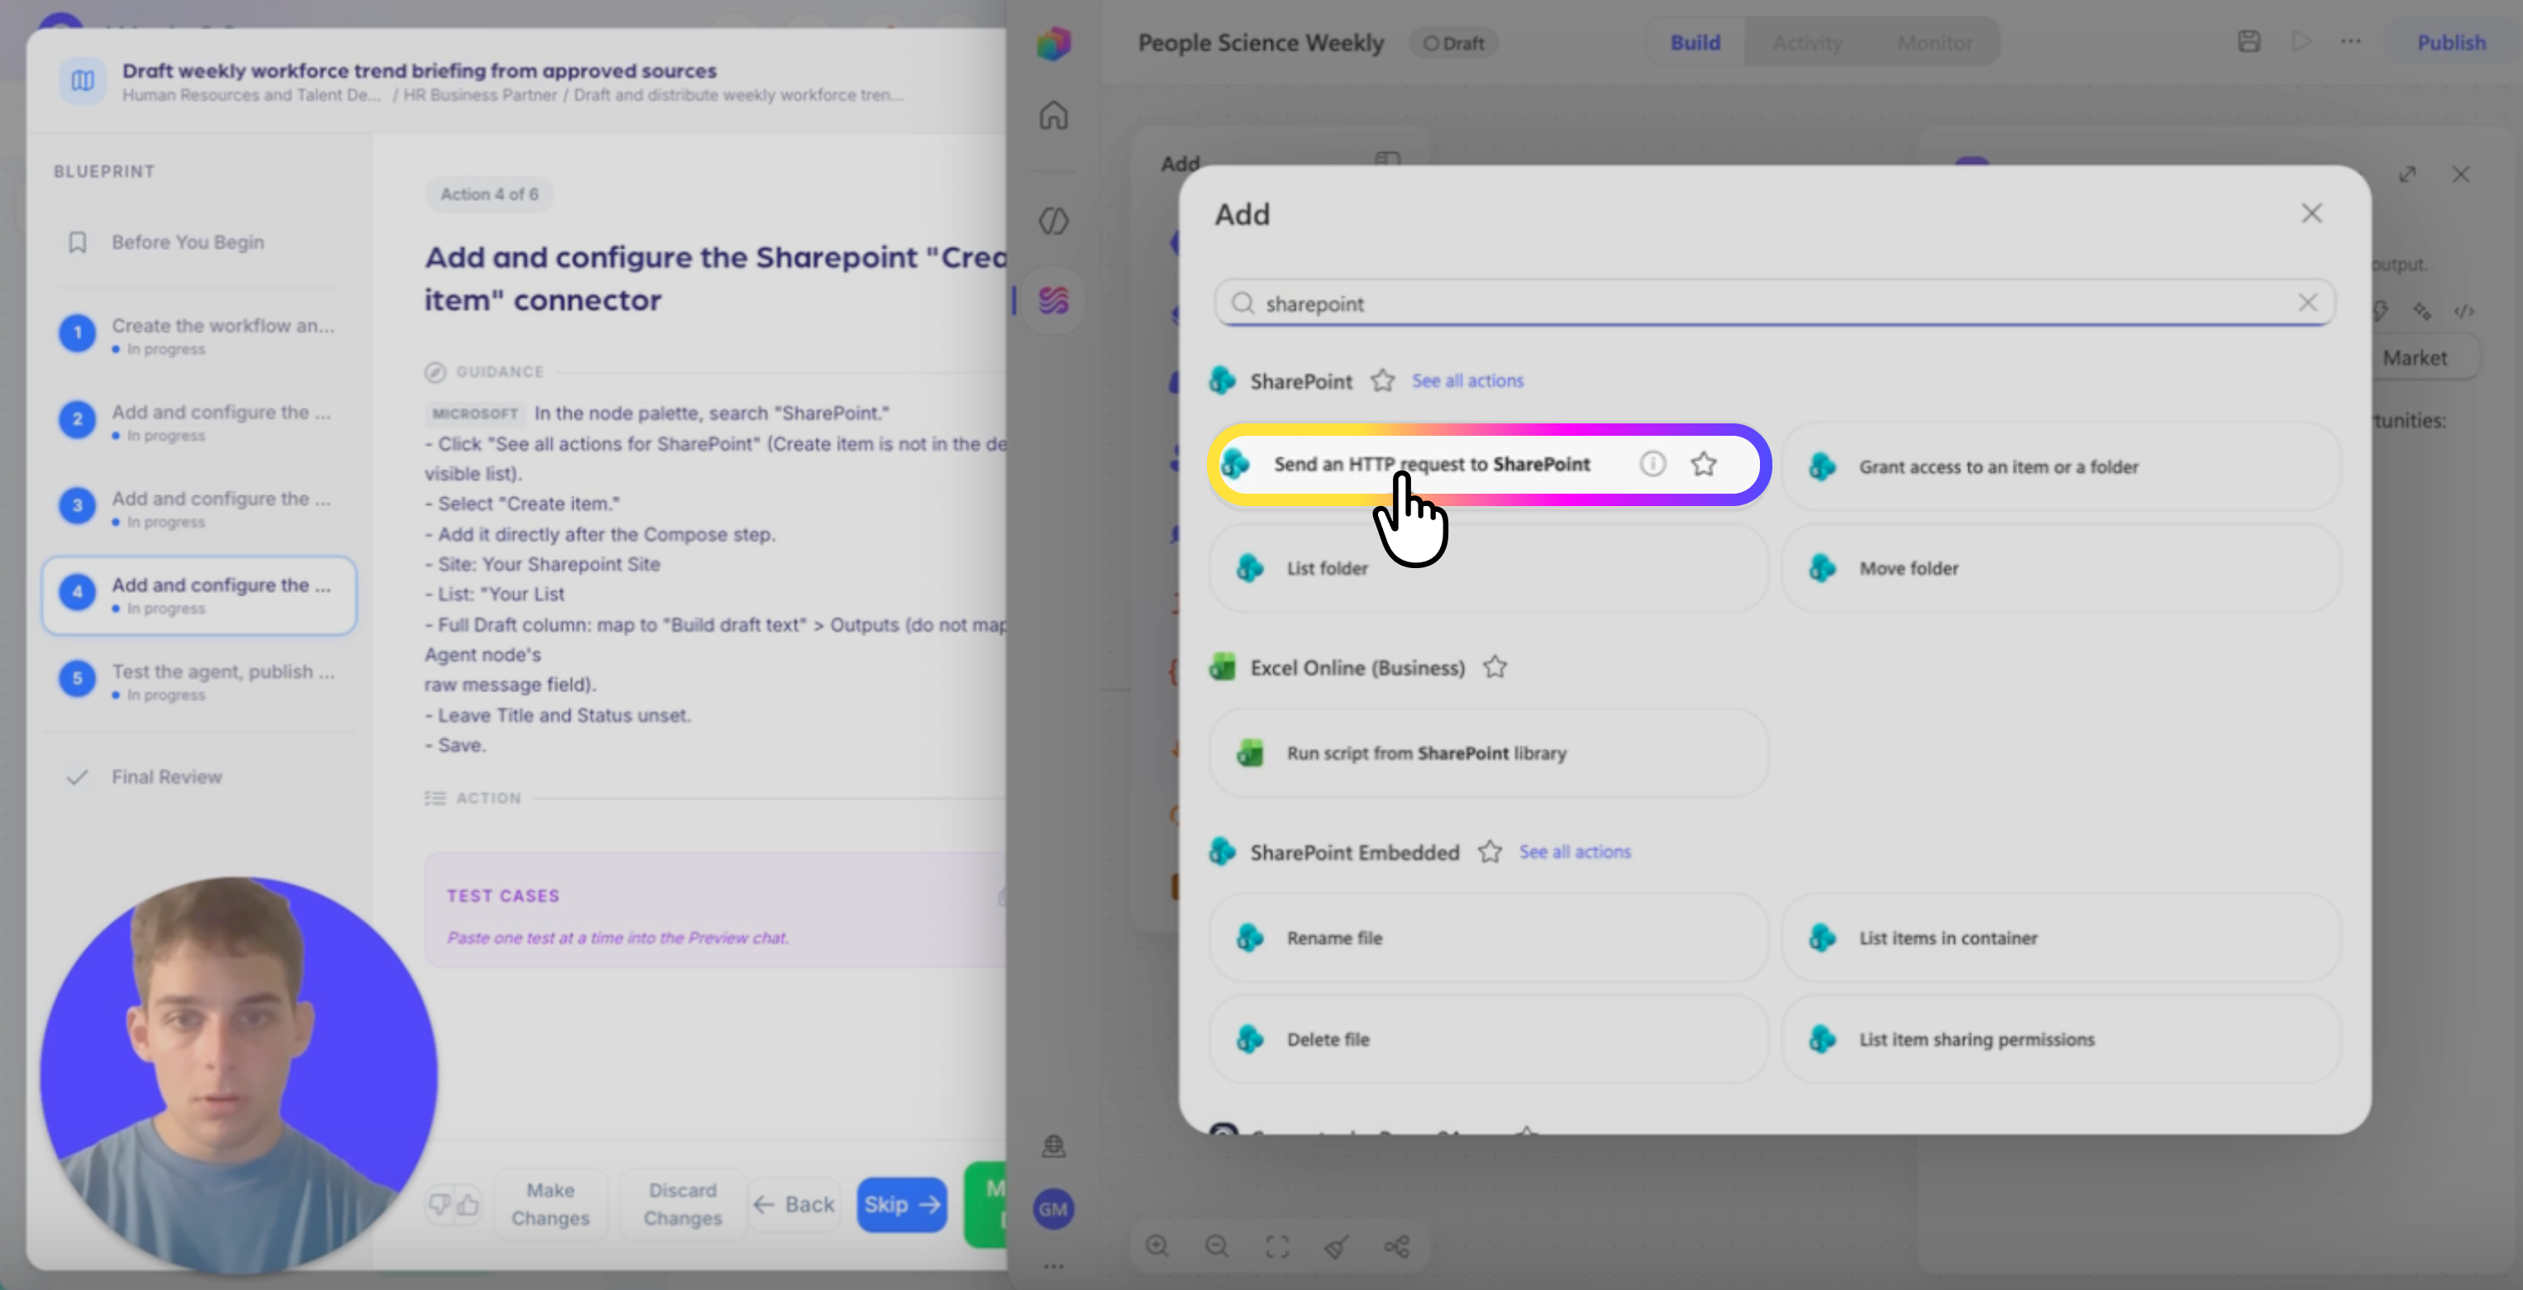Clear the sharepoint search text
2523x1290 pixels.
click(x=2307, y=303)
